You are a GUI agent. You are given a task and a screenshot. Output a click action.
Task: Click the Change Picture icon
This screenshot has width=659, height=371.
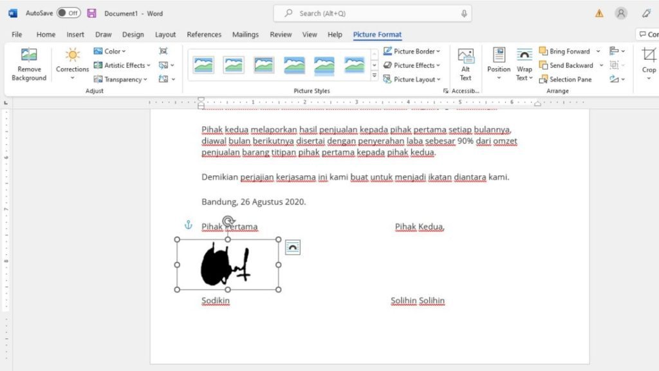click(x=166, y=65)
